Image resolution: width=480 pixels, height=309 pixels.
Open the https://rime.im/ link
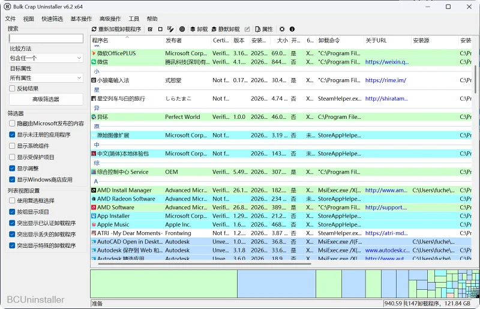[x=385, y=80]
